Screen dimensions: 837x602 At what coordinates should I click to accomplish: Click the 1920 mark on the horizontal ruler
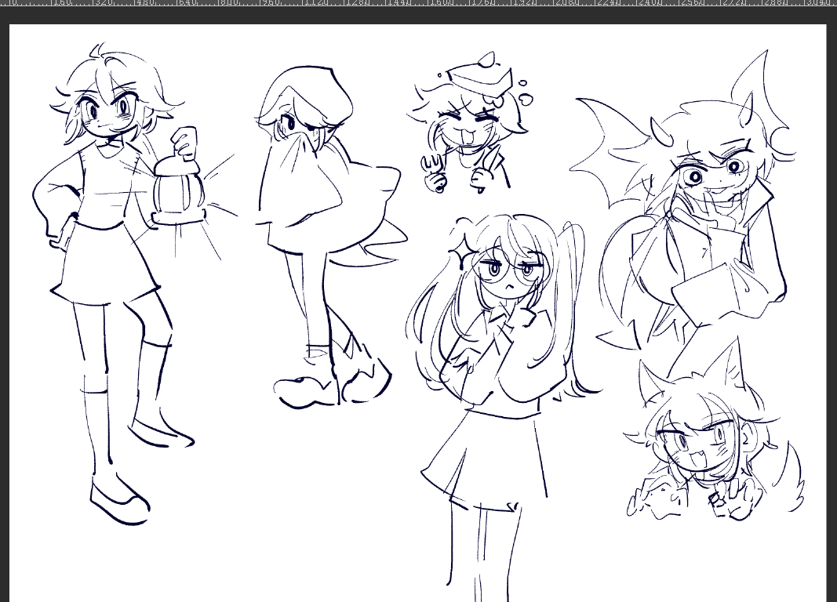524,2
